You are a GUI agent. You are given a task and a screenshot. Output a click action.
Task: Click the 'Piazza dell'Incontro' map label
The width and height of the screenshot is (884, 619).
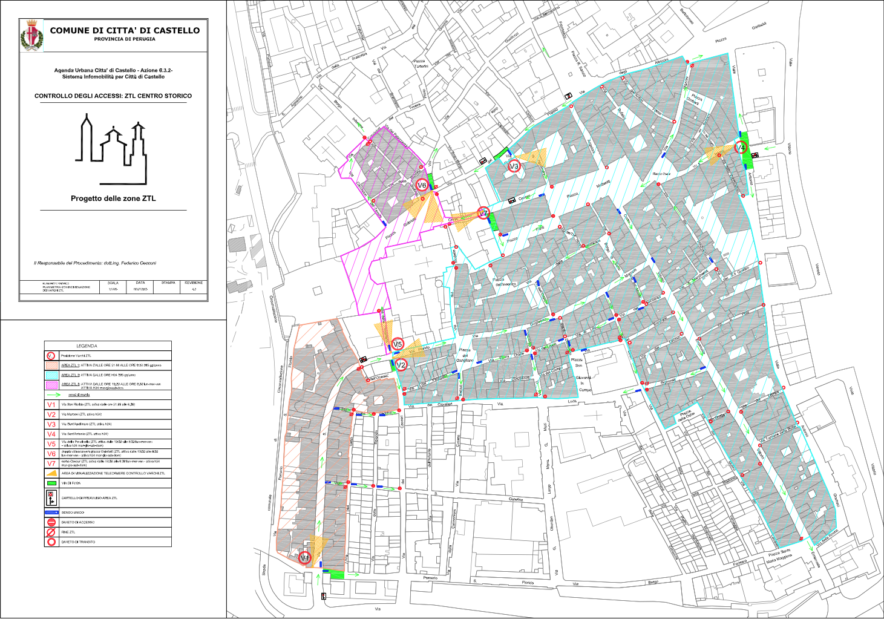pyautogui.click(x=504, y=281)
